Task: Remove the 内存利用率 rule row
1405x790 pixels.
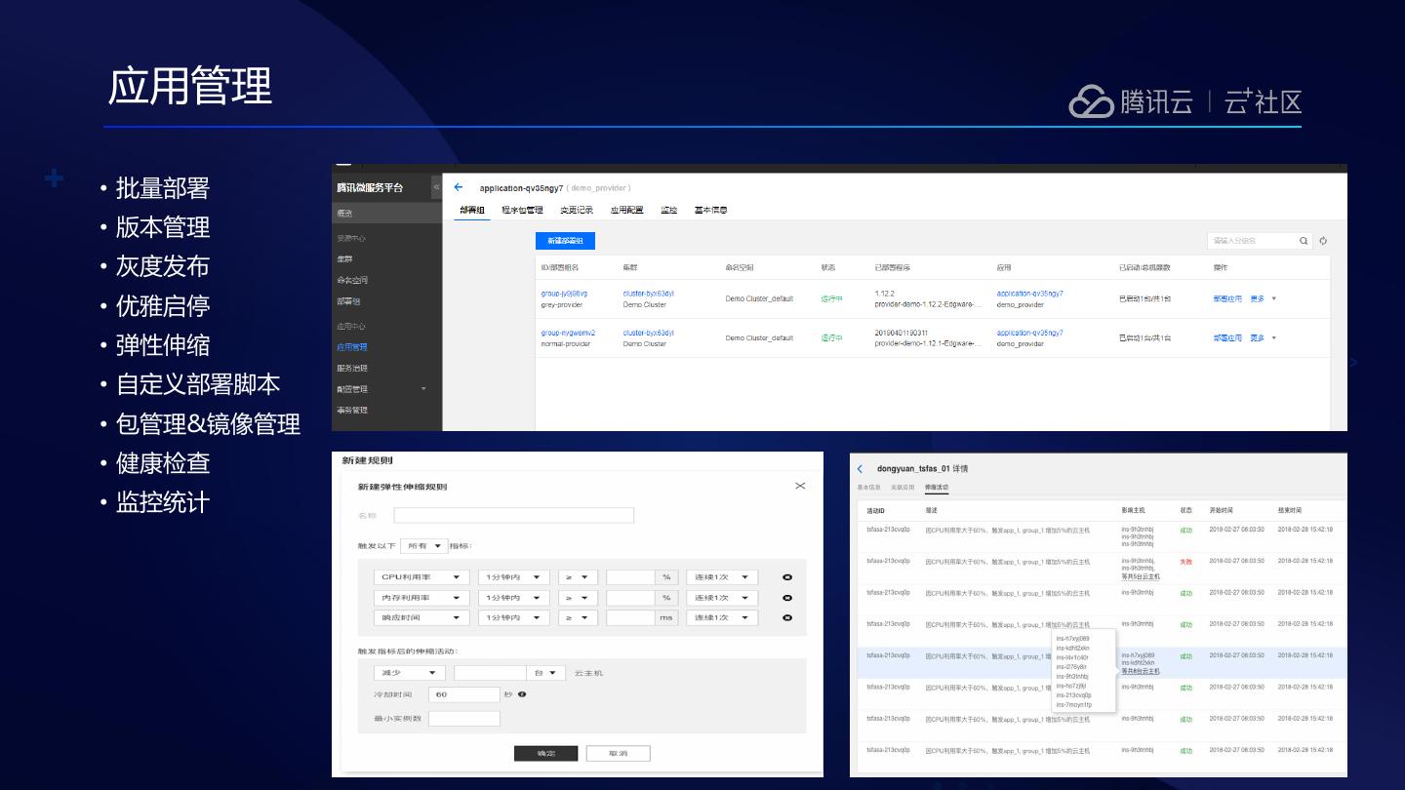Action: [787, 598]
